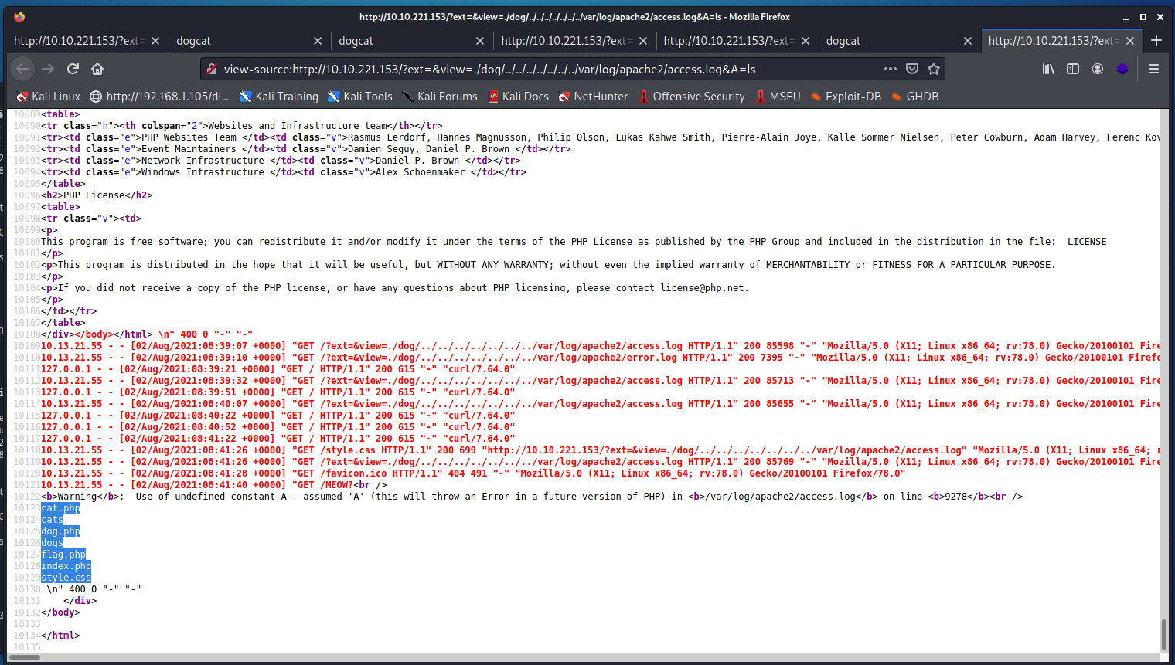This screenshot has width=1175, height=665.
Task: Reload the current page
Action: coord(73,69)
